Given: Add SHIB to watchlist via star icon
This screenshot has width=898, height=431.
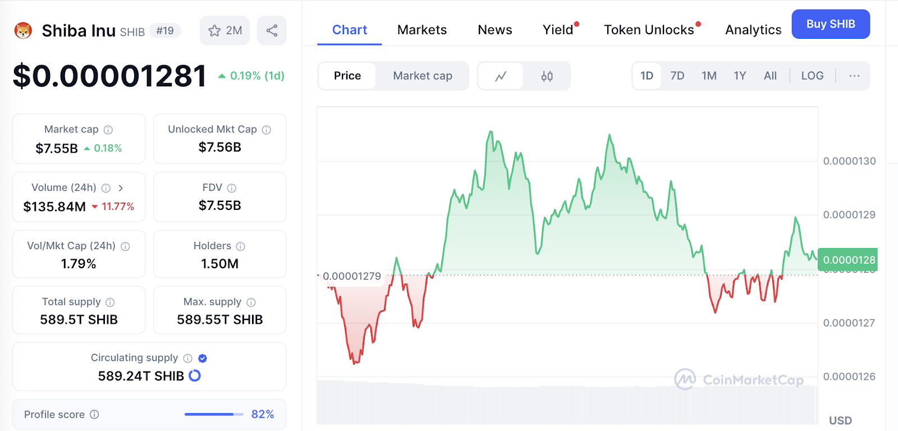Looking at the screenshot, I should pos(225,30).
